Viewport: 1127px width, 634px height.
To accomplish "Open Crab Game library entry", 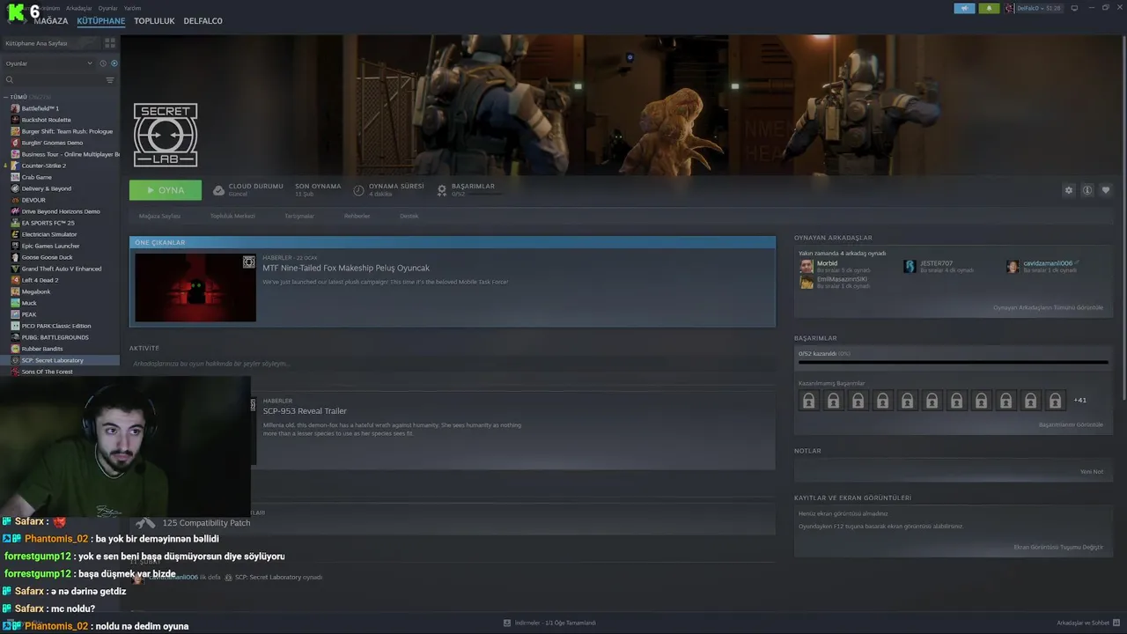I will 36,177.
